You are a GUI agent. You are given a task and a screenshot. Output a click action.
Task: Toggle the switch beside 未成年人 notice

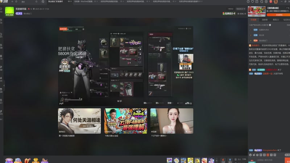tap(270, 25)
